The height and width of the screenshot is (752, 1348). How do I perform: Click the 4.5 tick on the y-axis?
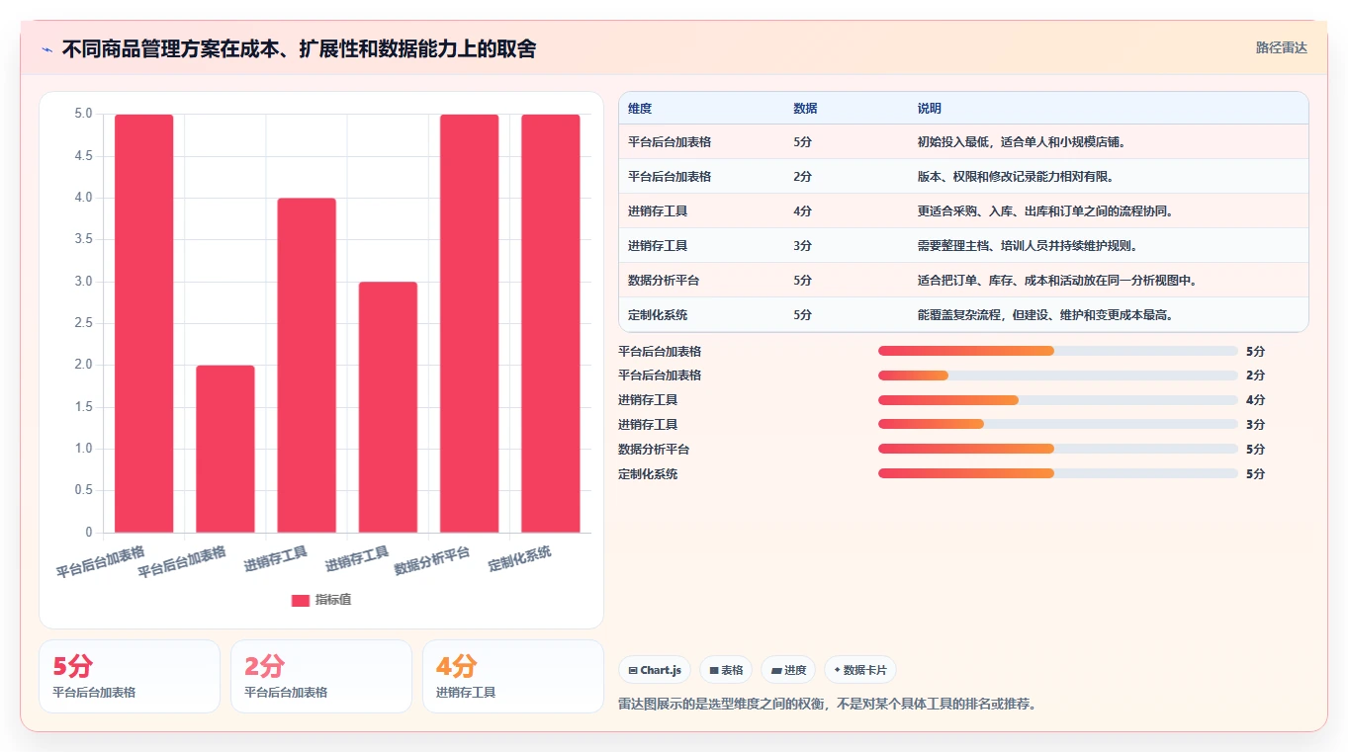pos(83,156)
